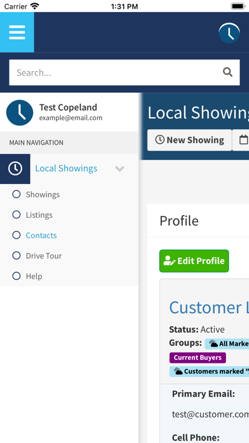This screenshot has height=443, width=249.
Task: Click the search magnifier icon
Action: [227, 73]
